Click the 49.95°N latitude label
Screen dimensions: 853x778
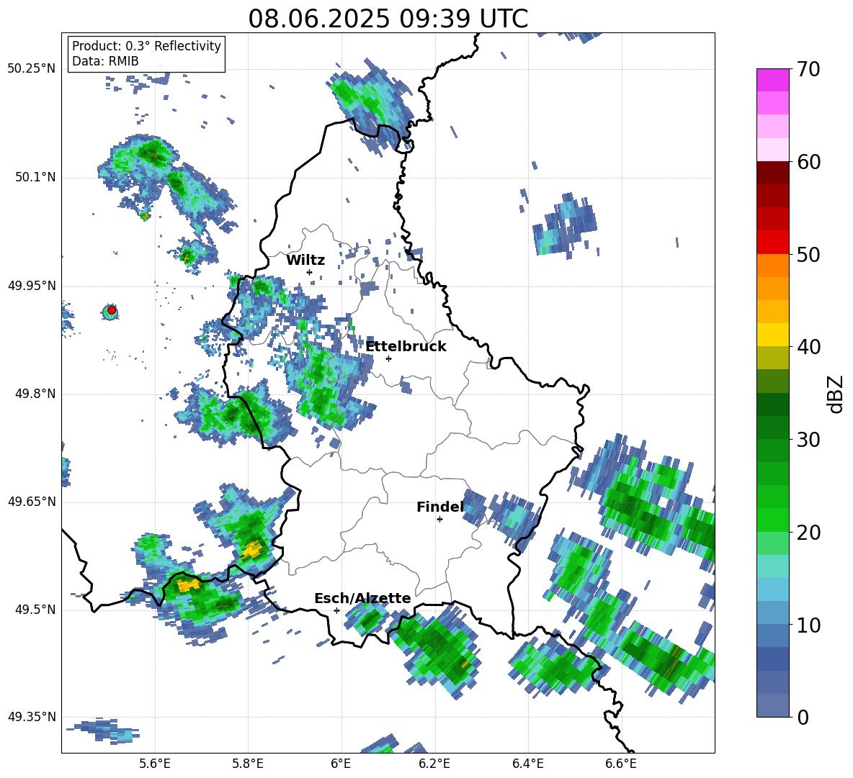[x=32, y=285]
